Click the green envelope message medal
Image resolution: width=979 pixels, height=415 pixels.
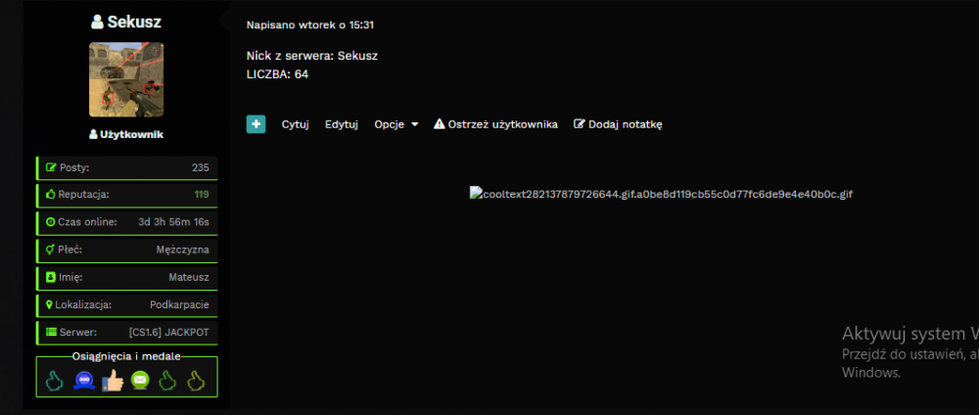(x=140, y=380)
